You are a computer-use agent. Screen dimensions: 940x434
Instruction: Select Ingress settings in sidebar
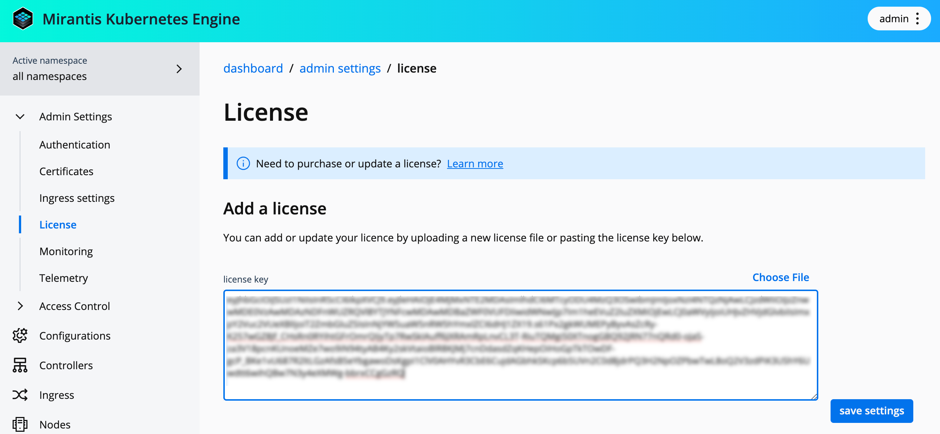77,198
